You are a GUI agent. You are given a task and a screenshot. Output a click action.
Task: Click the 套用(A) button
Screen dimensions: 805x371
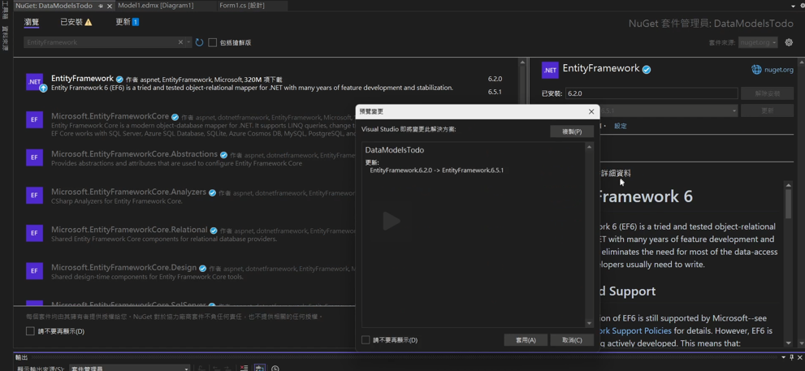pos(526,340)
